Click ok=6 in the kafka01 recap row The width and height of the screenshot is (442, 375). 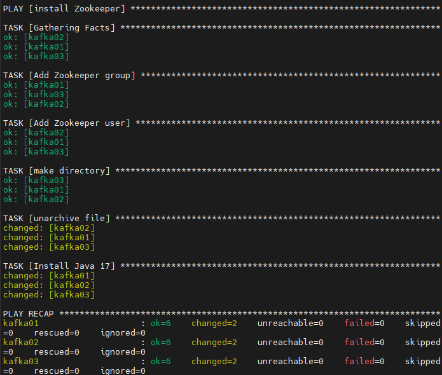161,323
